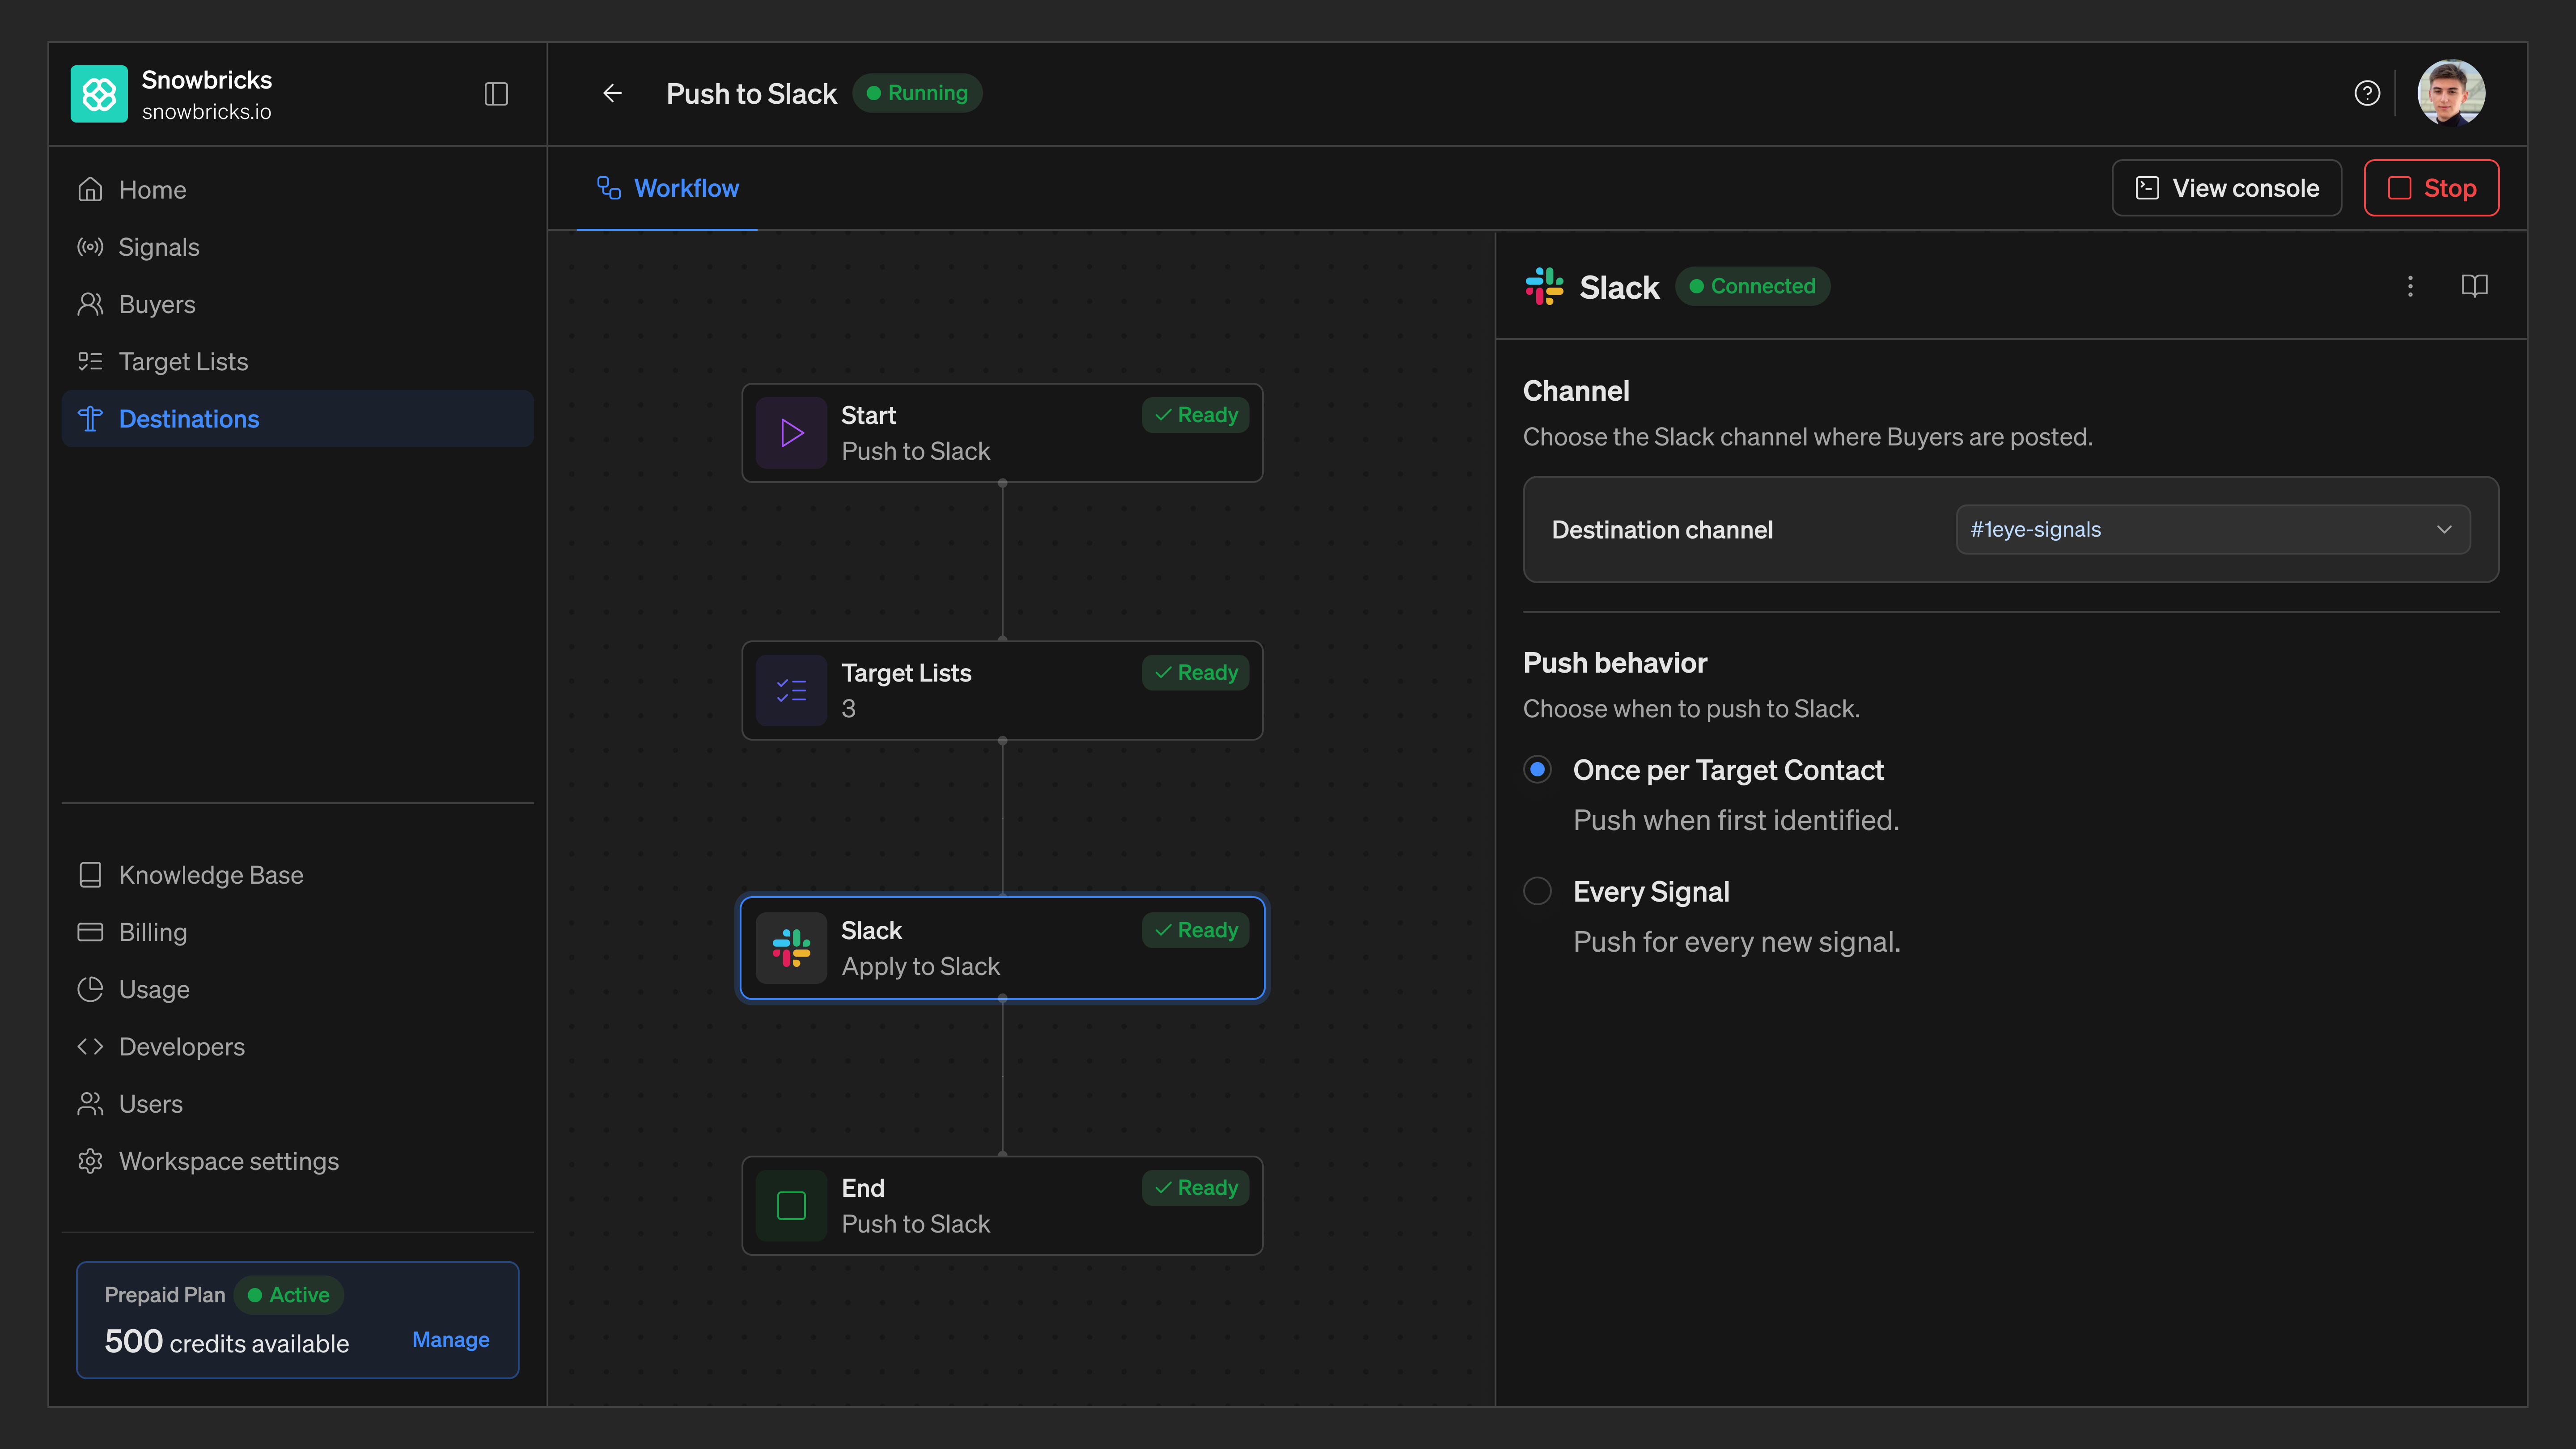Select the Start workflow node

pyautogui.click(x=1002, y=433)
